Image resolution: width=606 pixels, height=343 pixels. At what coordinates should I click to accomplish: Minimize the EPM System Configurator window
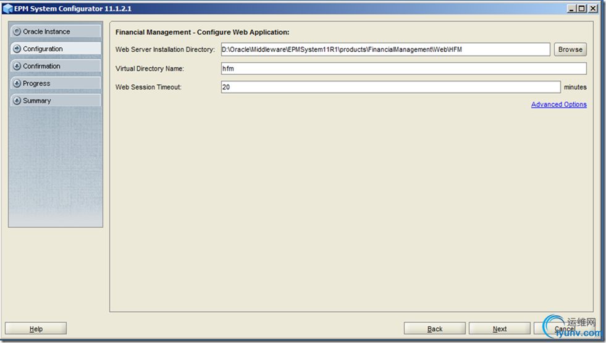point(571,9)
